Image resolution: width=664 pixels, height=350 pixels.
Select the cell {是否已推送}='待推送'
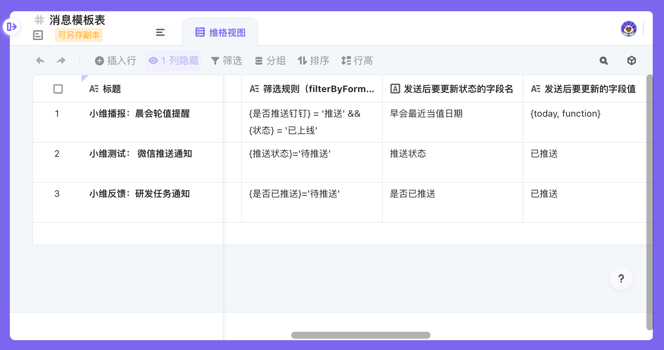point(312,202)
